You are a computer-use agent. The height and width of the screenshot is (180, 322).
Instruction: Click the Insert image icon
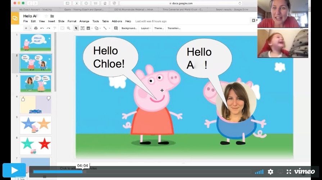(x=88, y=28)
